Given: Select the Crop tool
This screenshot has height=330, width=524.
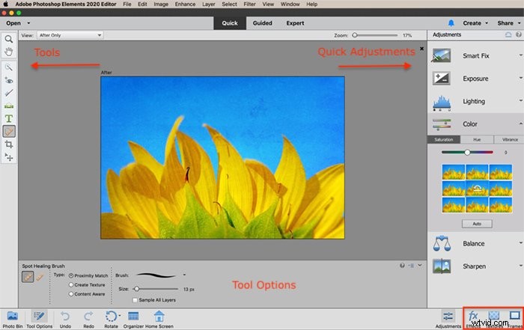Looking at the screenshot, I should [9, 144].
